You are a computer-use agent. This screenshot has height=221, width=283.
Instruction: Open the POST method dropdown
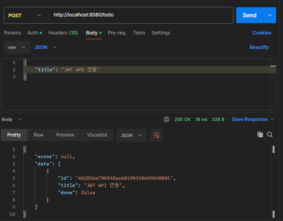click(24, 15)
